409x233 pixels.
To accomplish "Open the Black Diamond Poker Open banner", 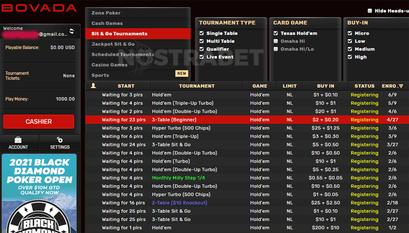I will 39,193.
